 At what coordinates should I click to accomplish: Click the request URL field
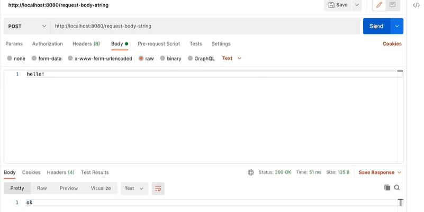point(205,26)
